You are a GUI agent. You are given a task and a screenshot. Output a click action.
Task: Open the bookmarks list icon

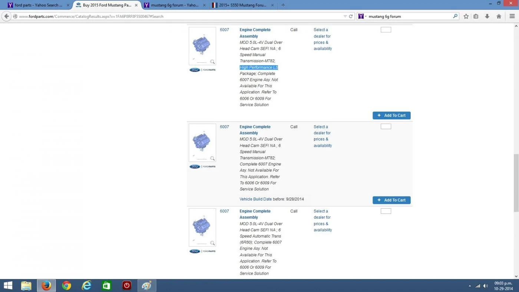coord(476,16)
